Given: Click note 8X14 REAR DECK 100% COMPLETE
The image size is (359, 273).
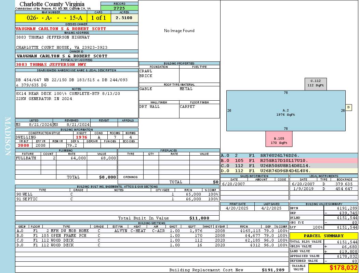Looking at the screenshot, I should point(68,94).
